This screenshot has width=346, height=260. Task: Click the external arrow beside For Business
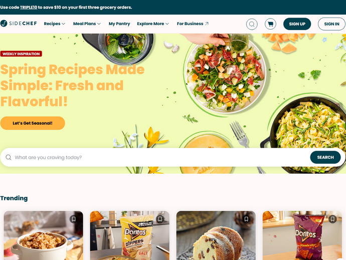click(x=207, y=24)
